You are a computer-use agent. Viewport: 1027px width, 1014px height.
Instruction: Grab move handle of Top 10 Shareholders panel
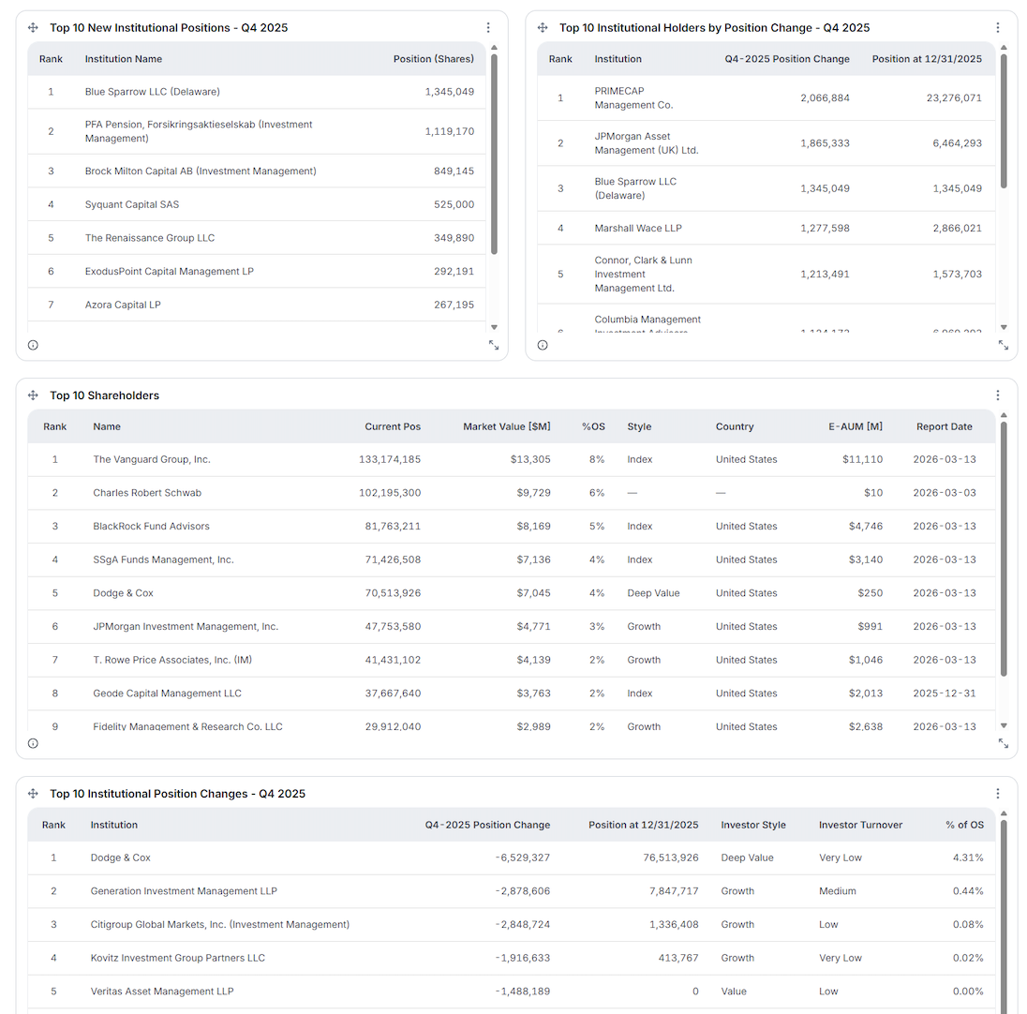(x=33, y=395)
